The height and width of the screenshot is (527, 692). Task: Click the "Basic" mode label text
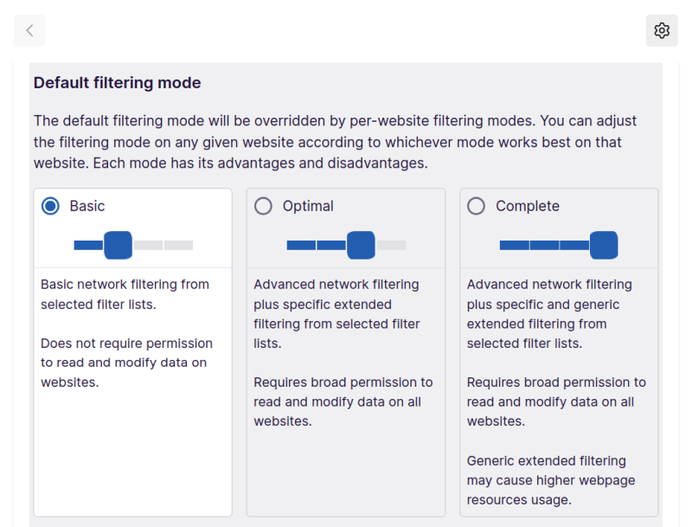(x=87, y=206)
